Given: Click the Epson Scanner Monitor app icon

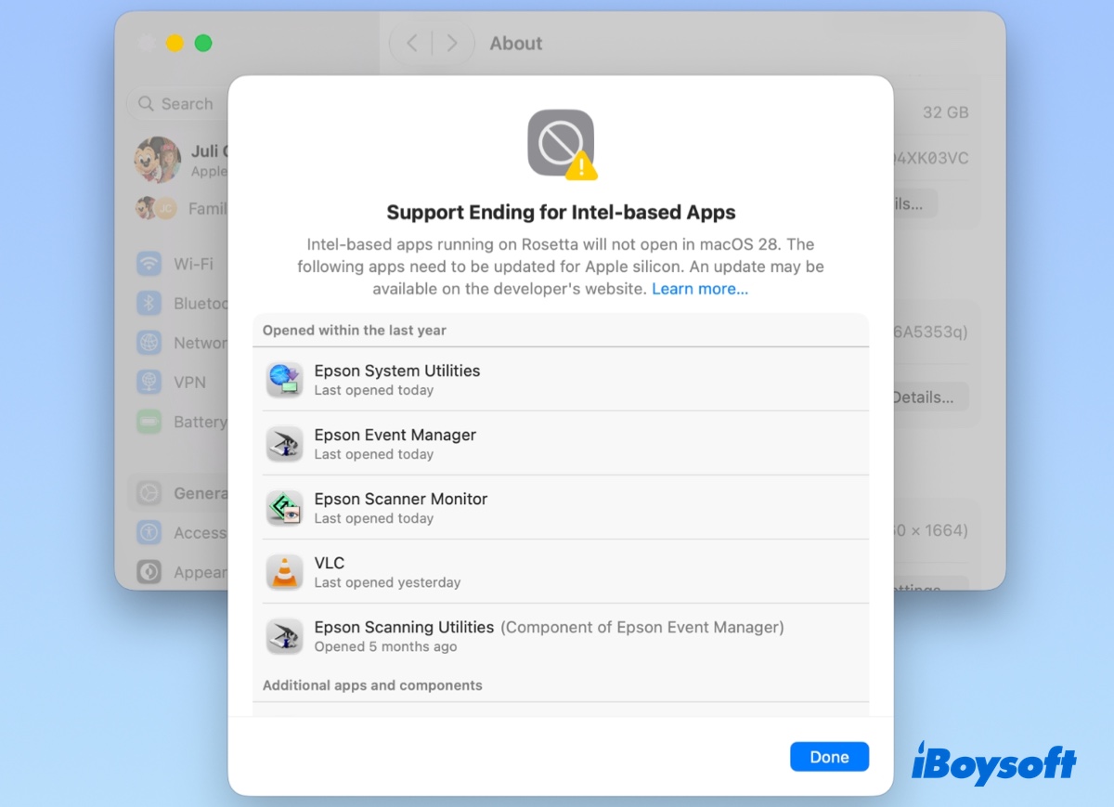Looking at the screenshot, I should point(284,508).
